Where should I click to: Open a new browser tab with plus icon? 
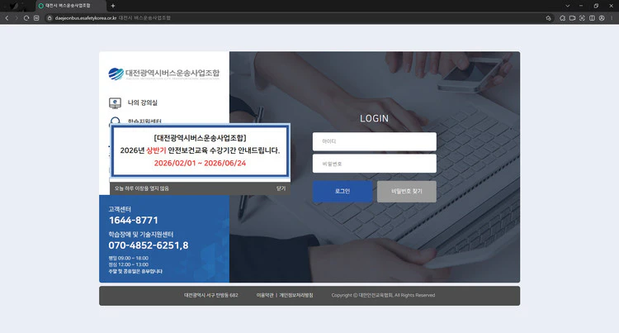(113, 5)
